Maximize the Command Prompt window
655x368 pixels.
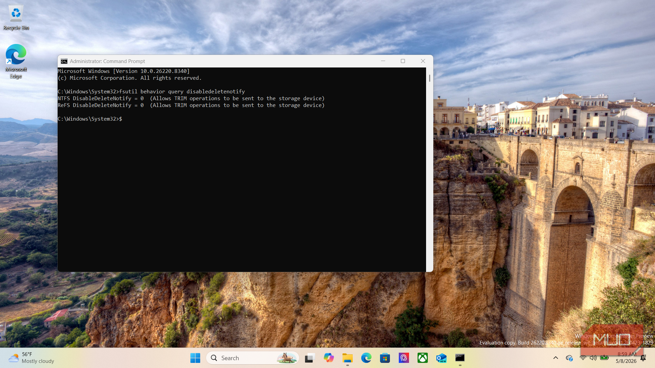tap(403, 61)
